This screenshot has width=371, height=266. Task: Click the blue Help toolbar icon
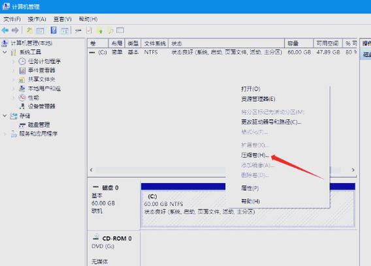coord(54,31)
